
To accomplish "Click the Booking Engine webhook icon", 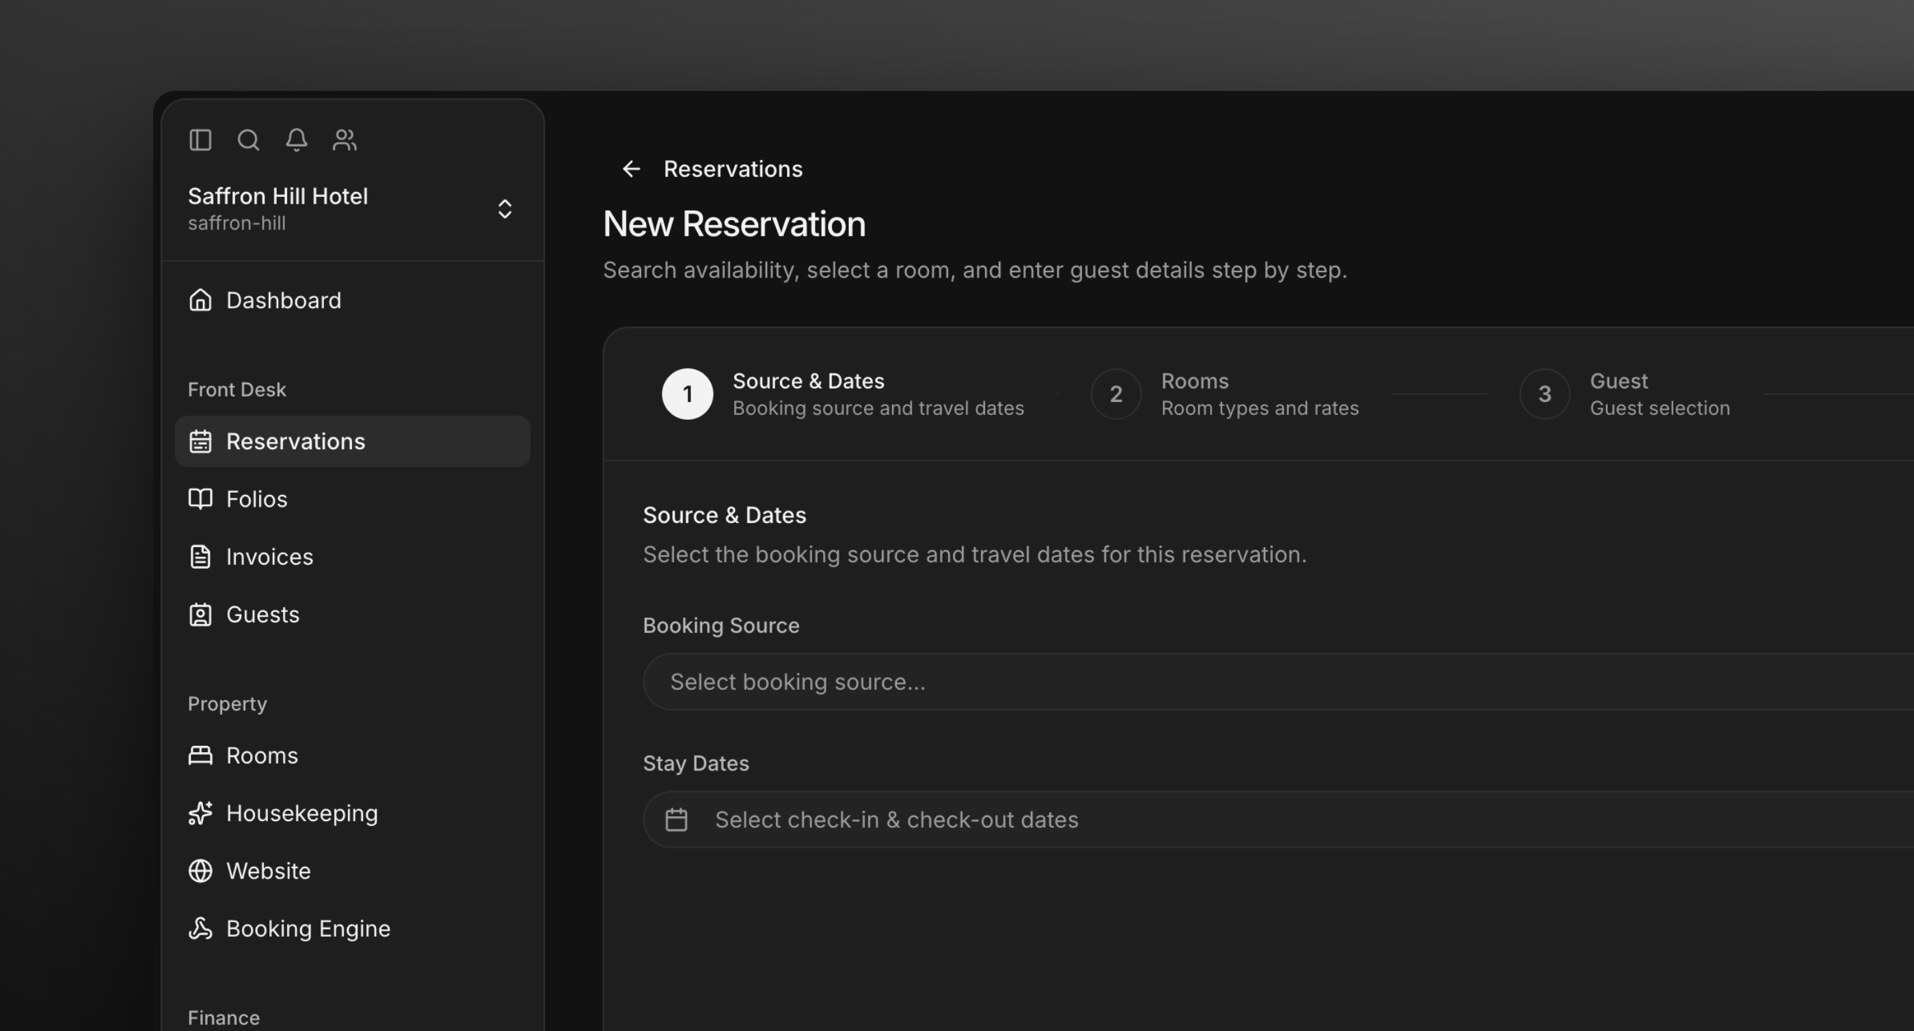I will coord(200,928).
